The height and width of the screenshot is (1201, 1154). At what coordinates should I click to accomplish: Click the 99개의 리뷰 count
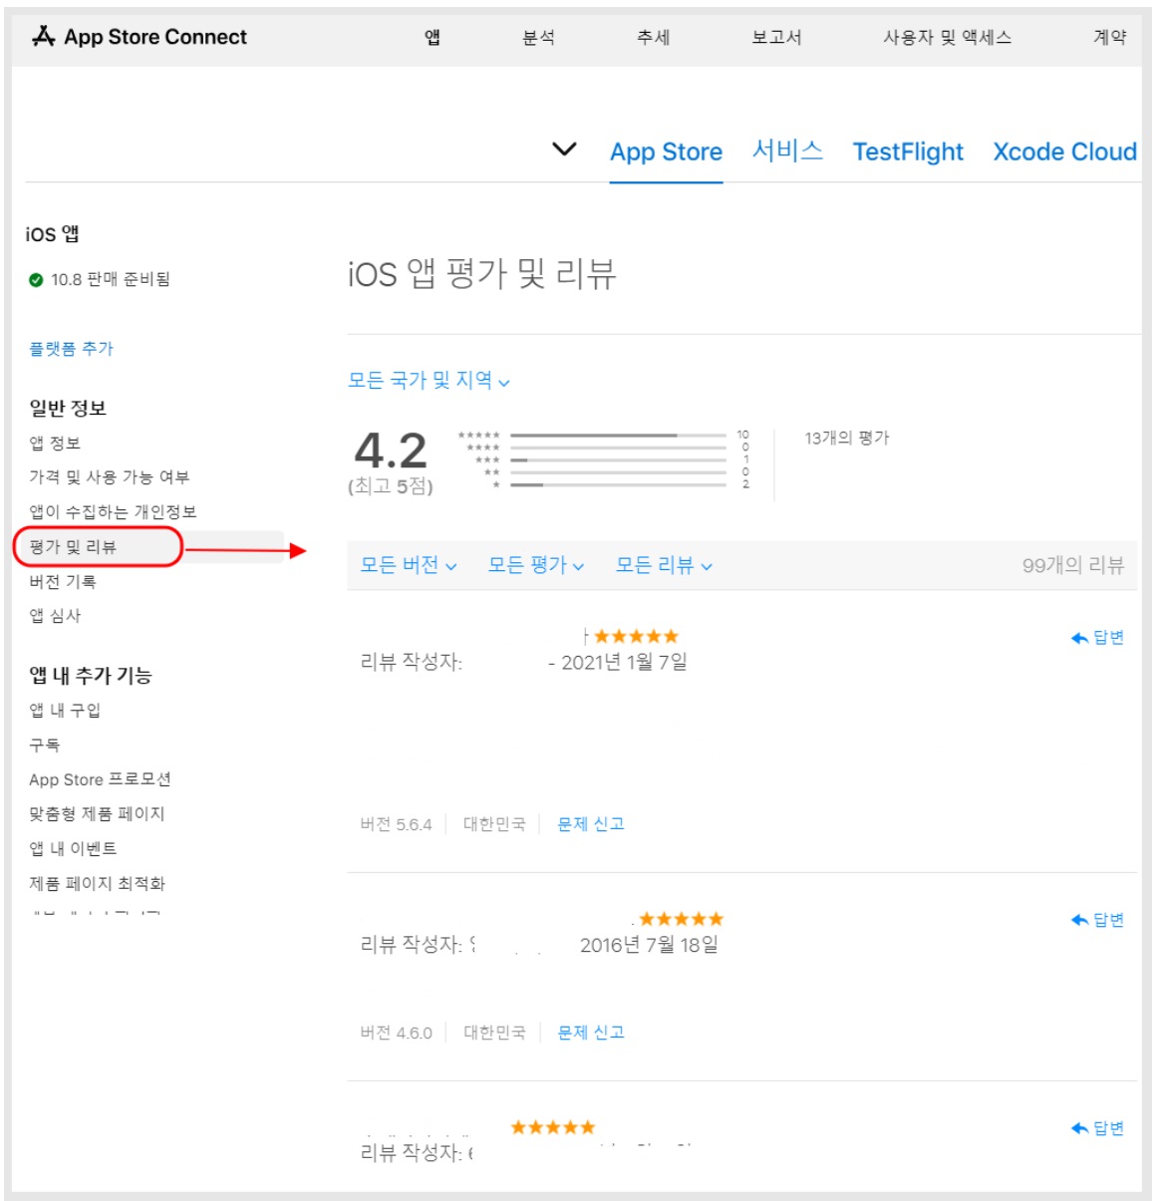(1073, 565)
